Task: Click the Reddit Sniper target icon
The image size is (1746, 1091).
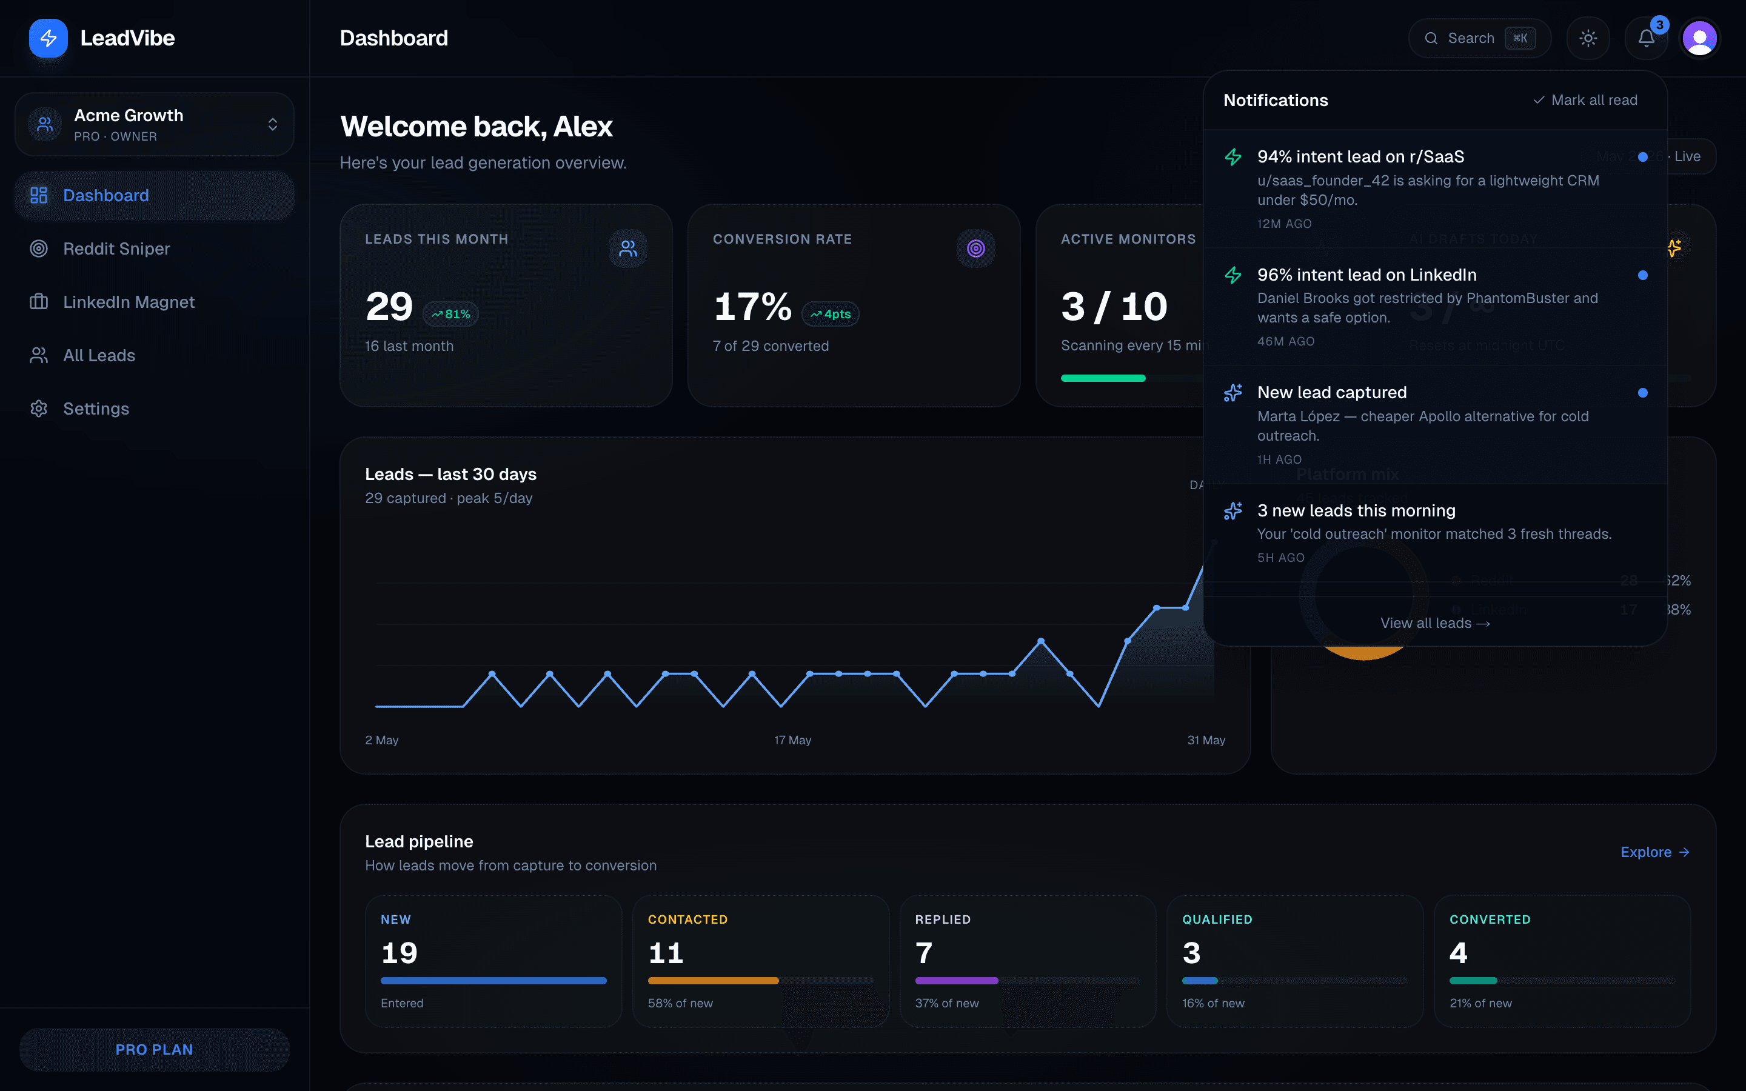Action: point(39,249)
